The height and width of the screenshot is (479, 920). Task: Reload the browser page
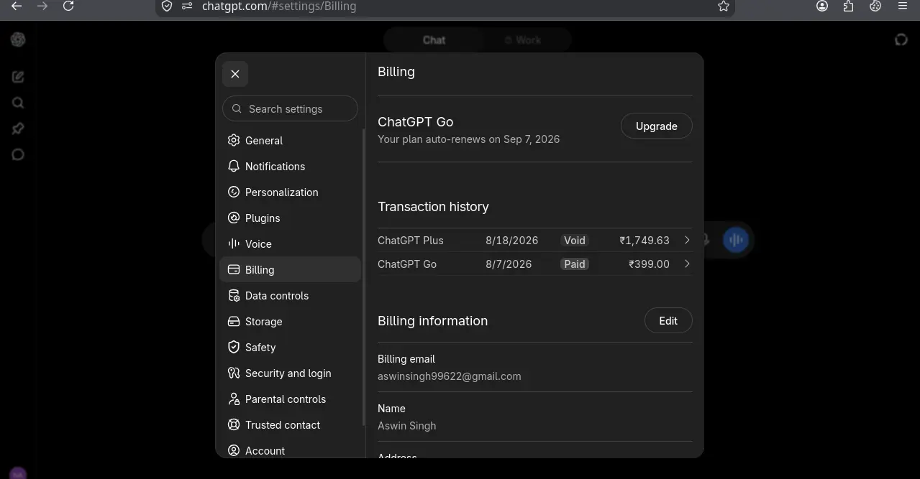(68, 6)
